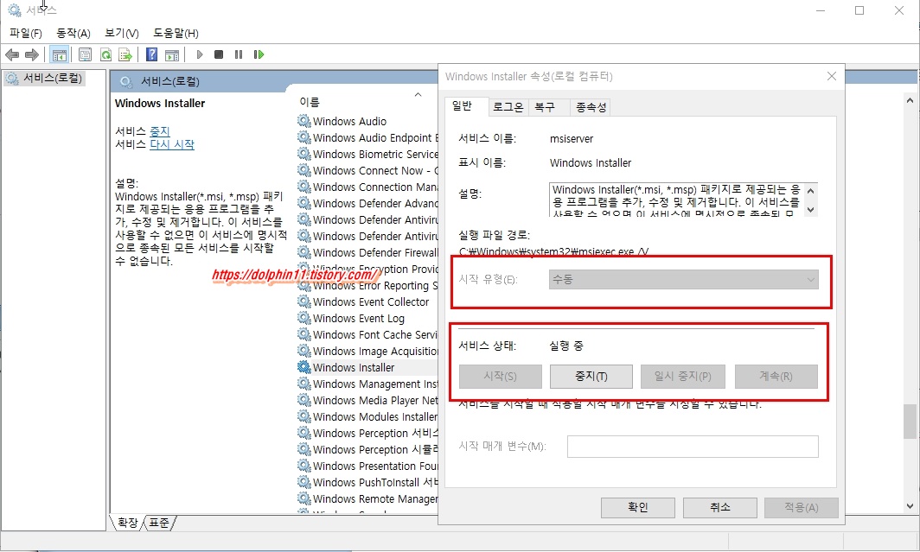
Task: Click the Restart Service icon
Action: pyautogui.click(x=259, y=54)
